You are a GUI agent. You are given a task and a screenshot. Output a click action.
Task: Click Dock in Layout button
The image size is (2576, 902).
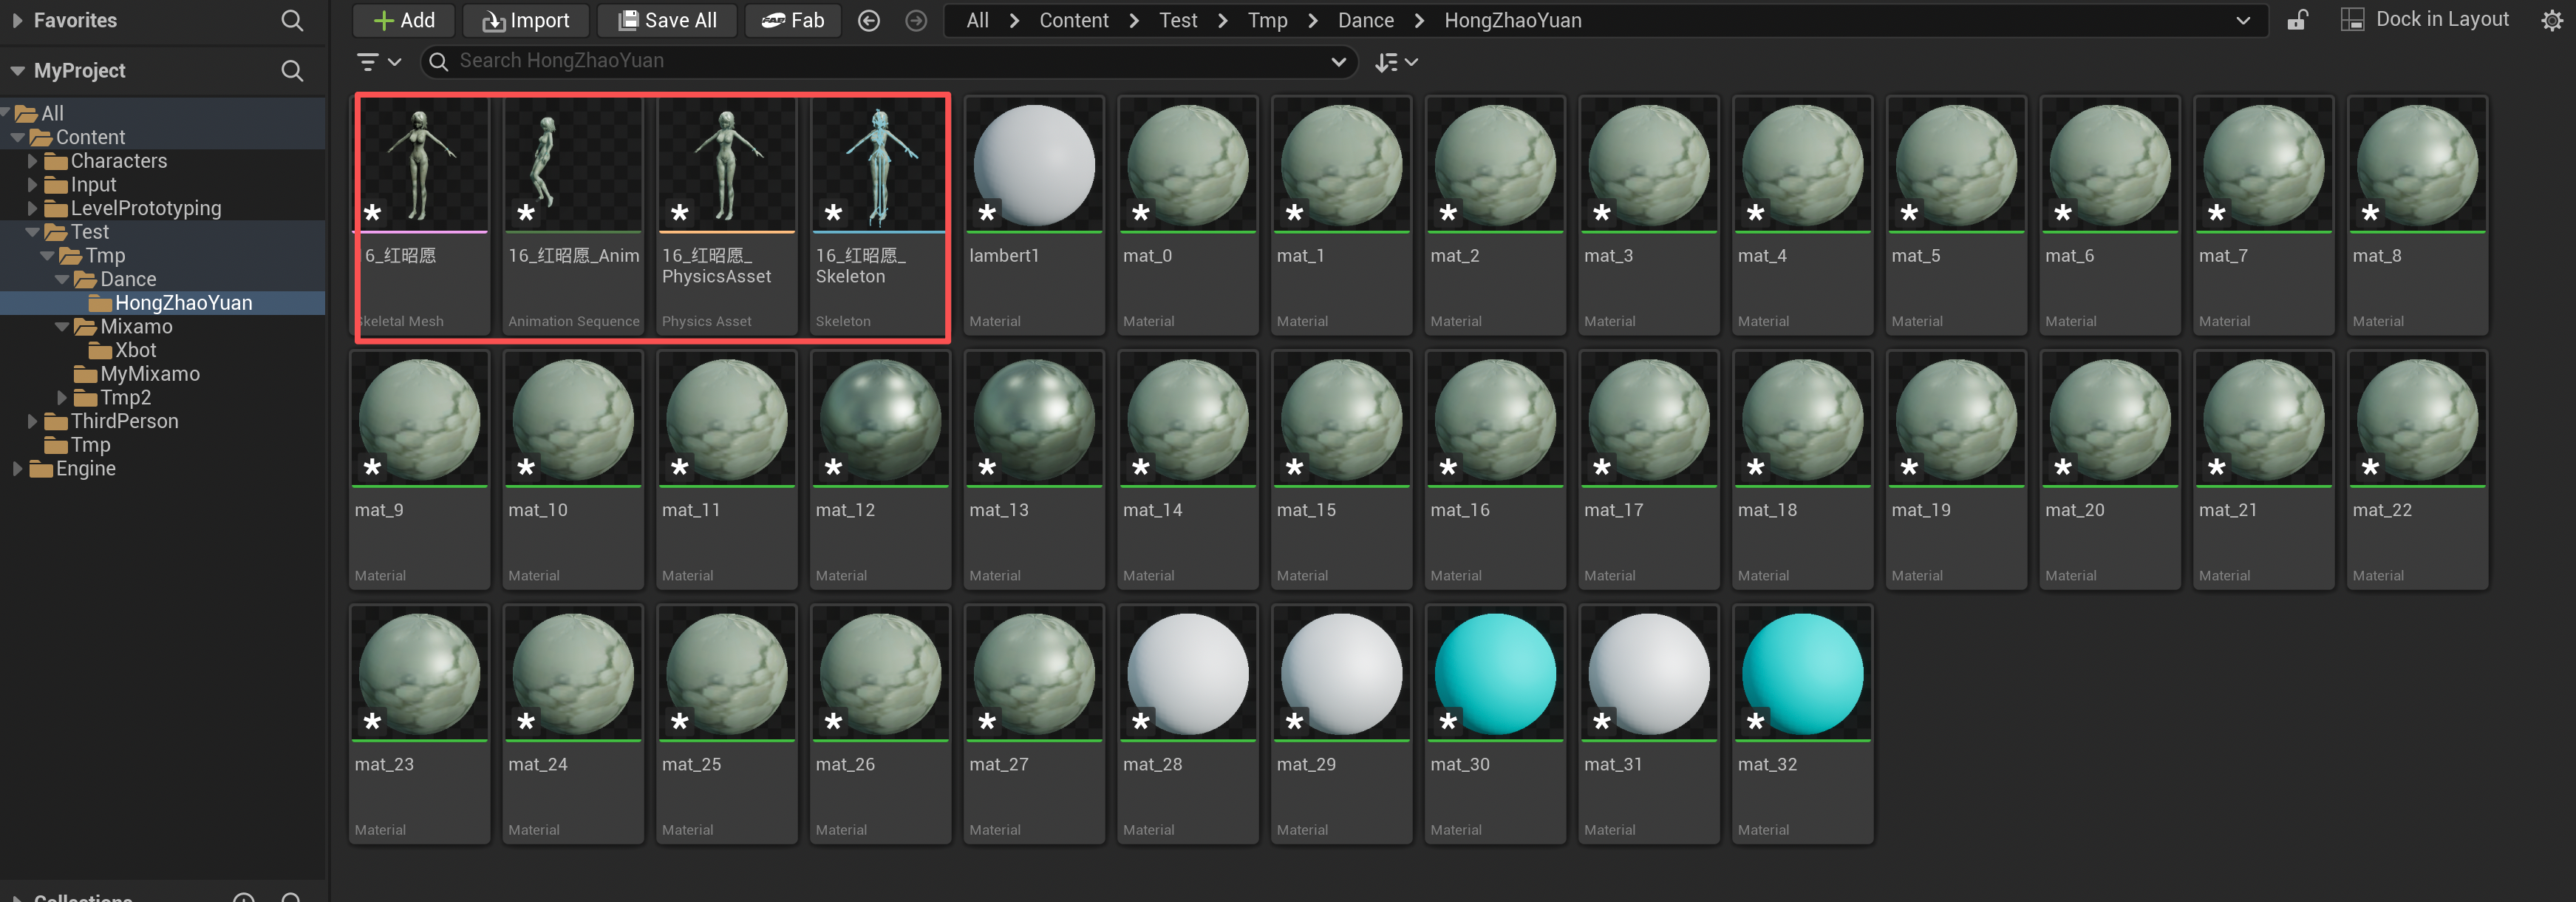point(2425,19)
